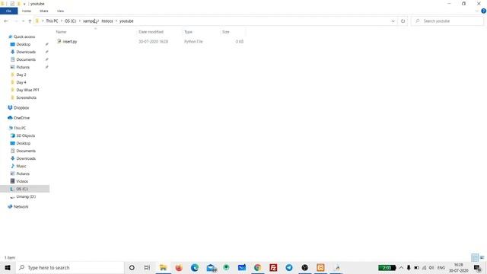Open the File ribbon tab

[8, 11]
